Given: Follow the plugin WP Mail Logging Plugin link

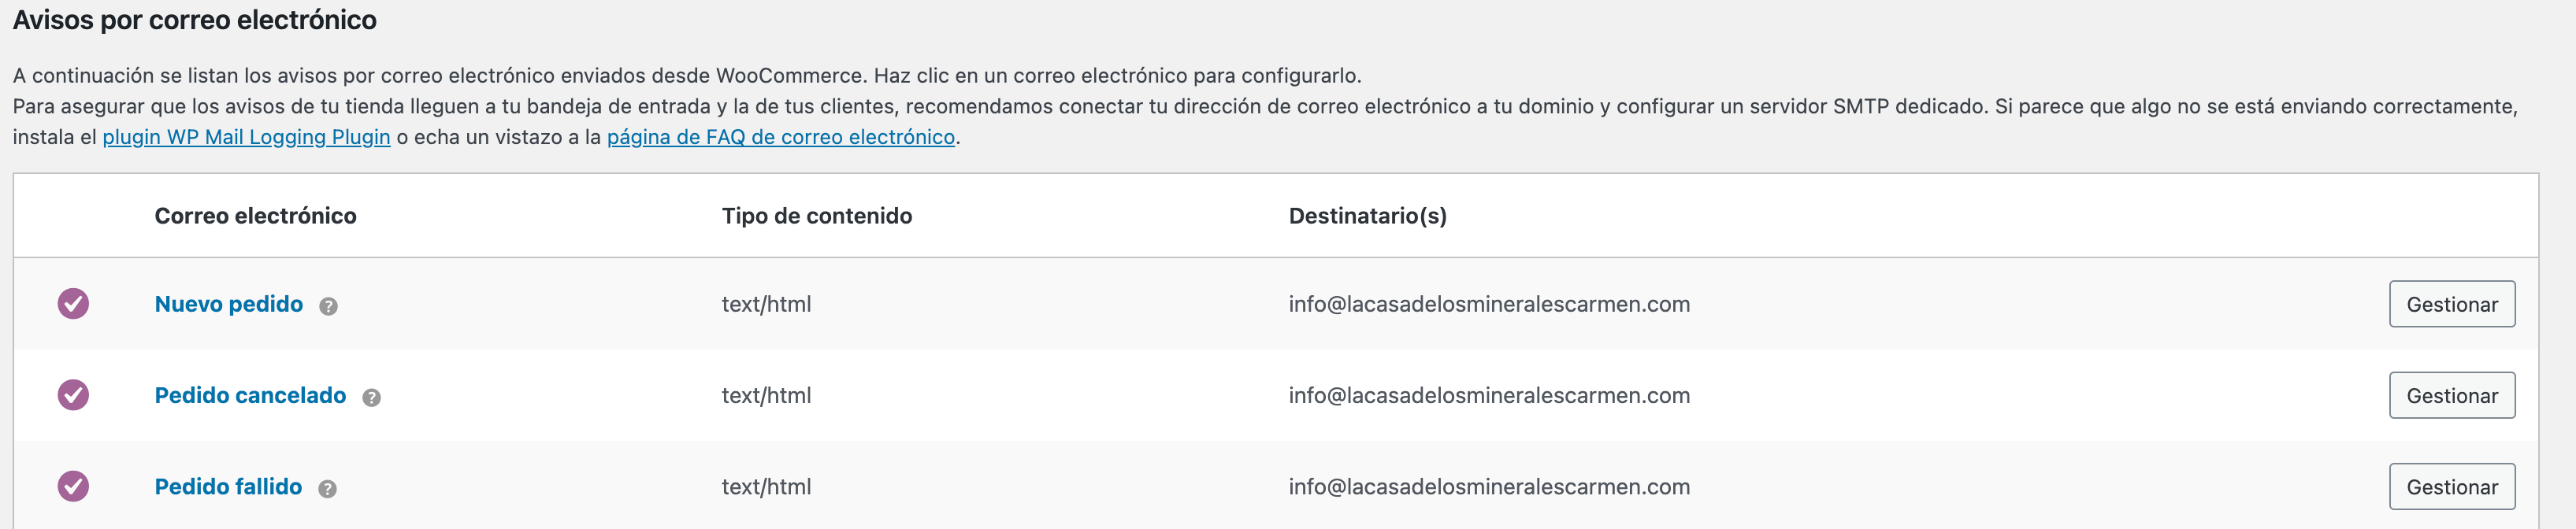Looking at the screenshot, I should tap(246, 137).
